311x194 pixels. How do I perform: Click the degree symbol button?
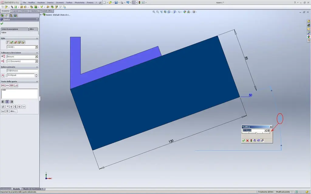coord(7,107)
